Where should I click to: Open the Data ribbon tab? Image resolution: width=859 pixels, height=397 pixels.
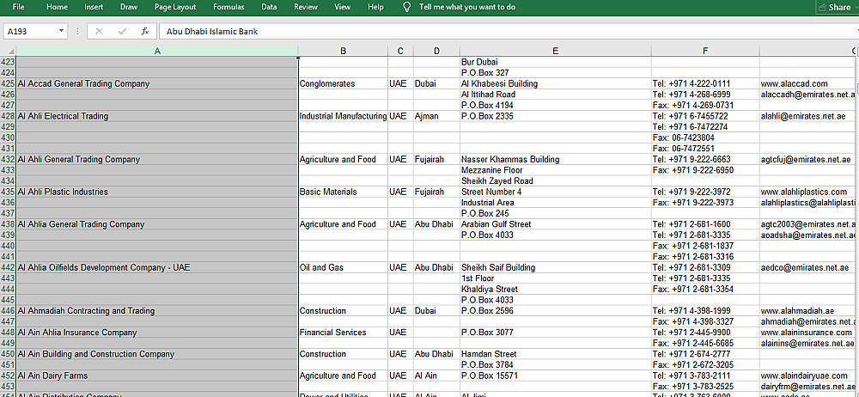click(269, 7)
